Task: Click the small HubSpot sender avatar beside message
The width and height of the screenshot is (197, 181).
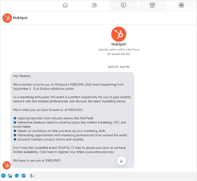Action: [x=6, y=165]
